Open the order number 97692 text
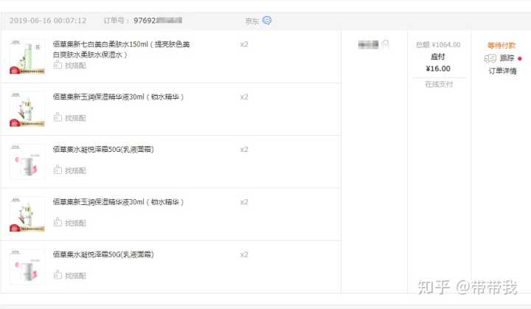The image size is (531, 309). pos(158,21)
